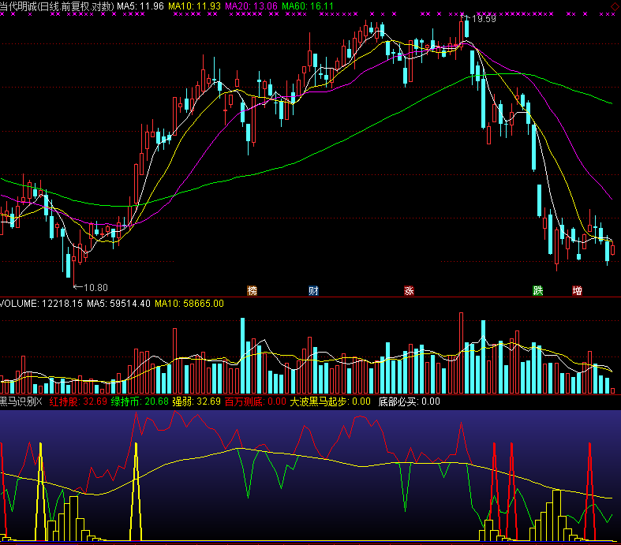Click the 10.80 low price marker
The height and width of the screenshot is (545, 621).
click(95, 288)
